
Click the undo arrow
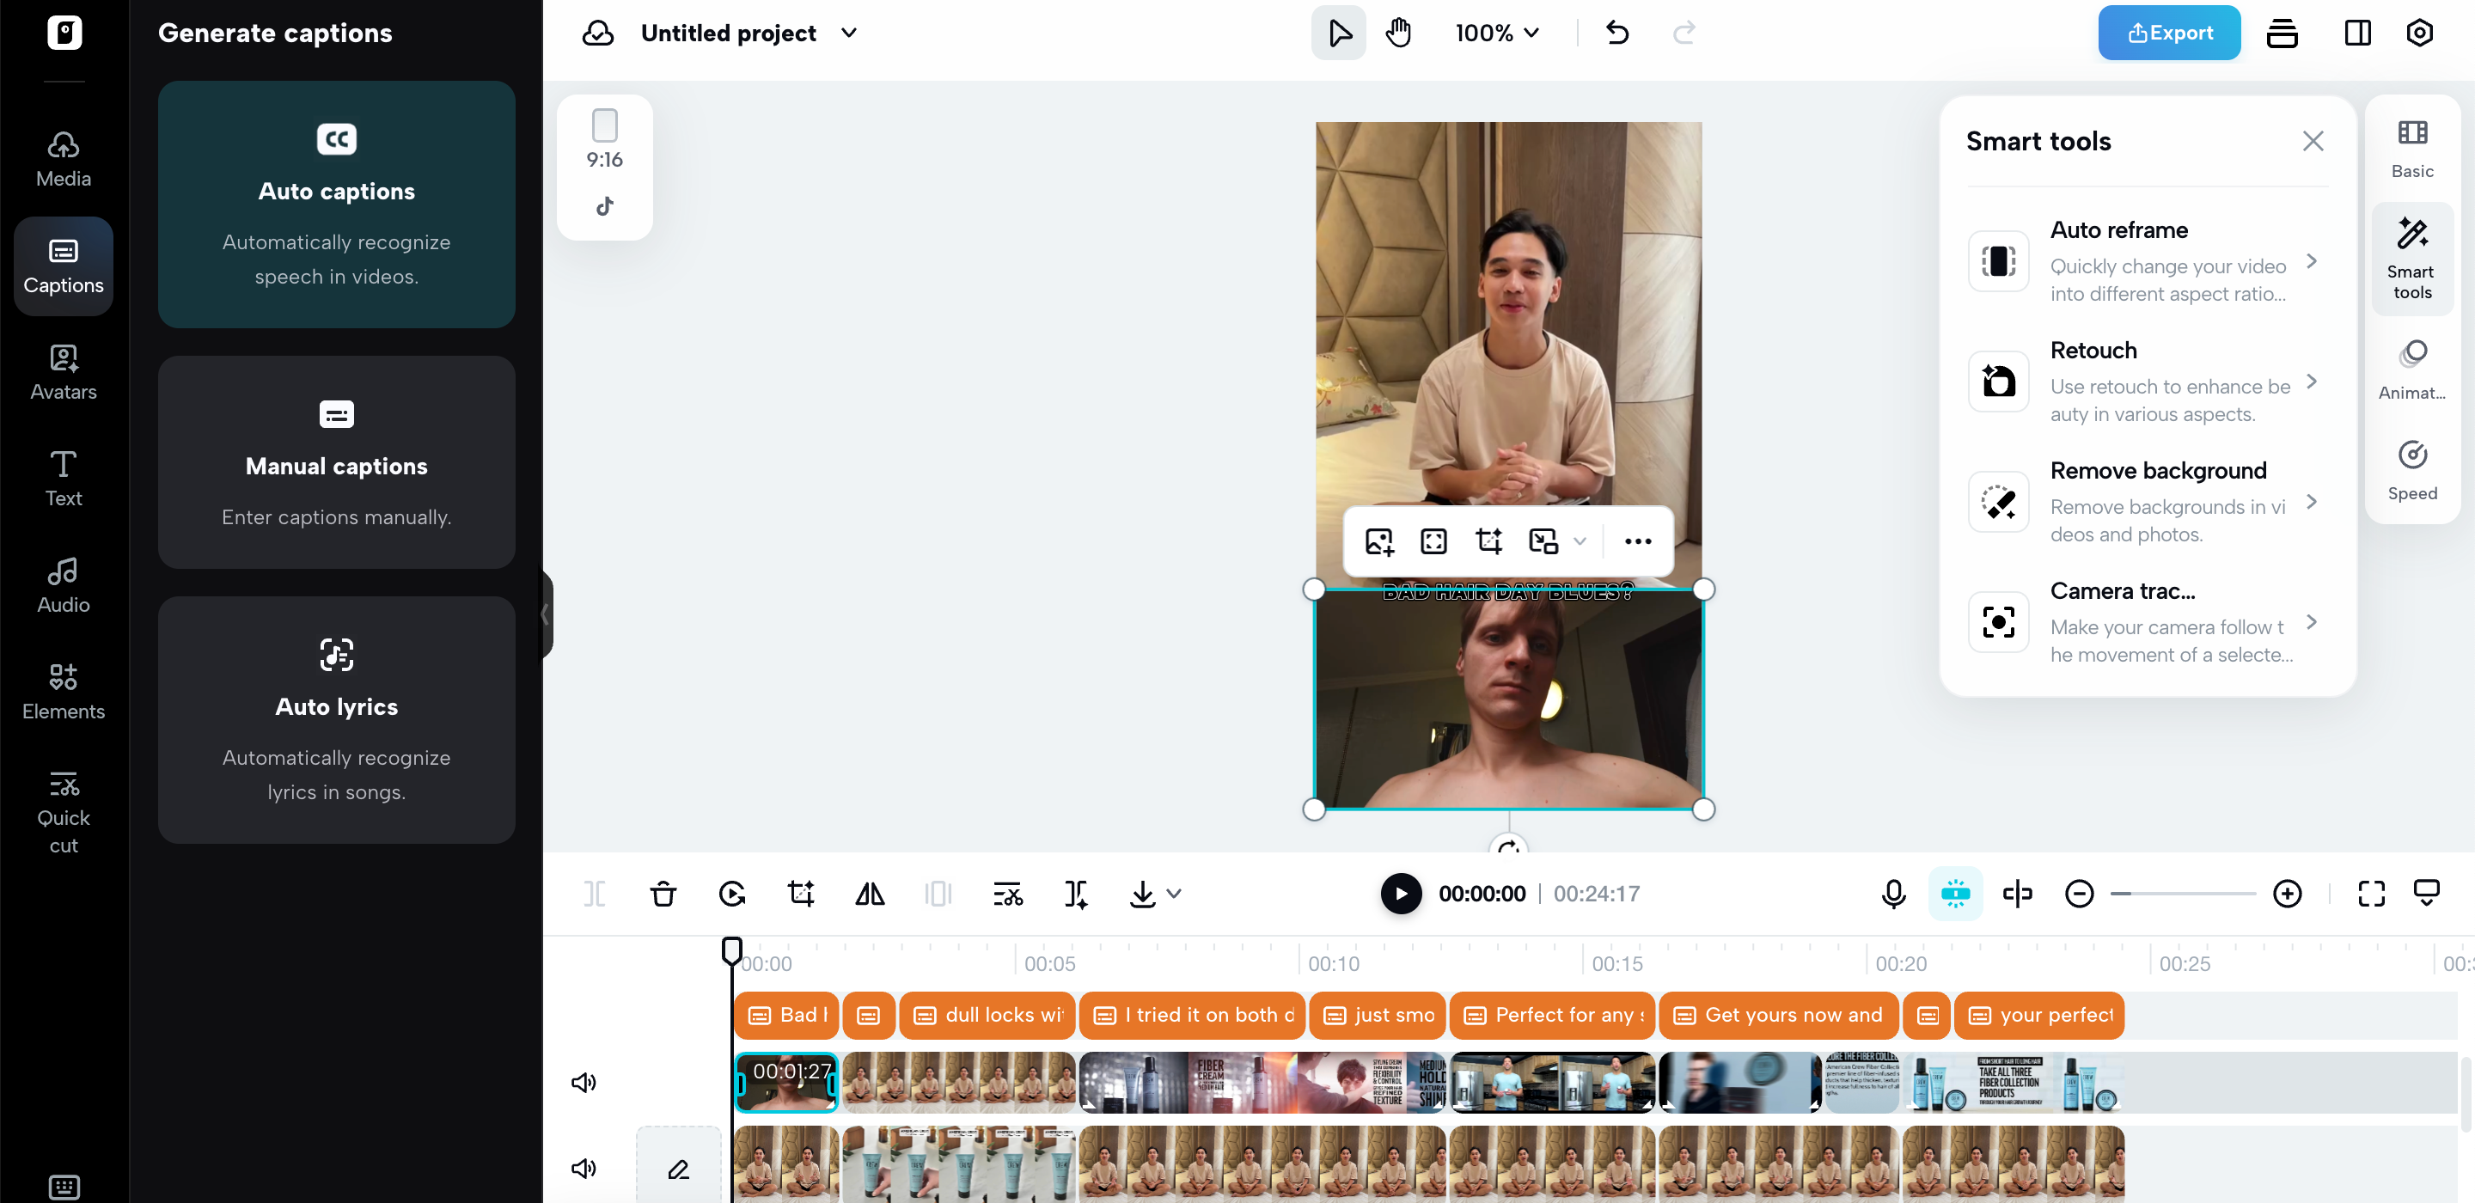point(1617,33)
